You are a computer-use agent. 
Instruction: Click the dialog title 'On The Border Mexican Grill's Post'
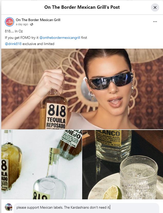tap(82, 7)
